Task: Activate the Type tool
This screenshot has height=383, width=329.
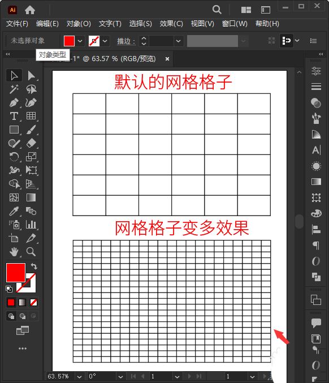Action: pyautogui.click(x=14, y=116)
